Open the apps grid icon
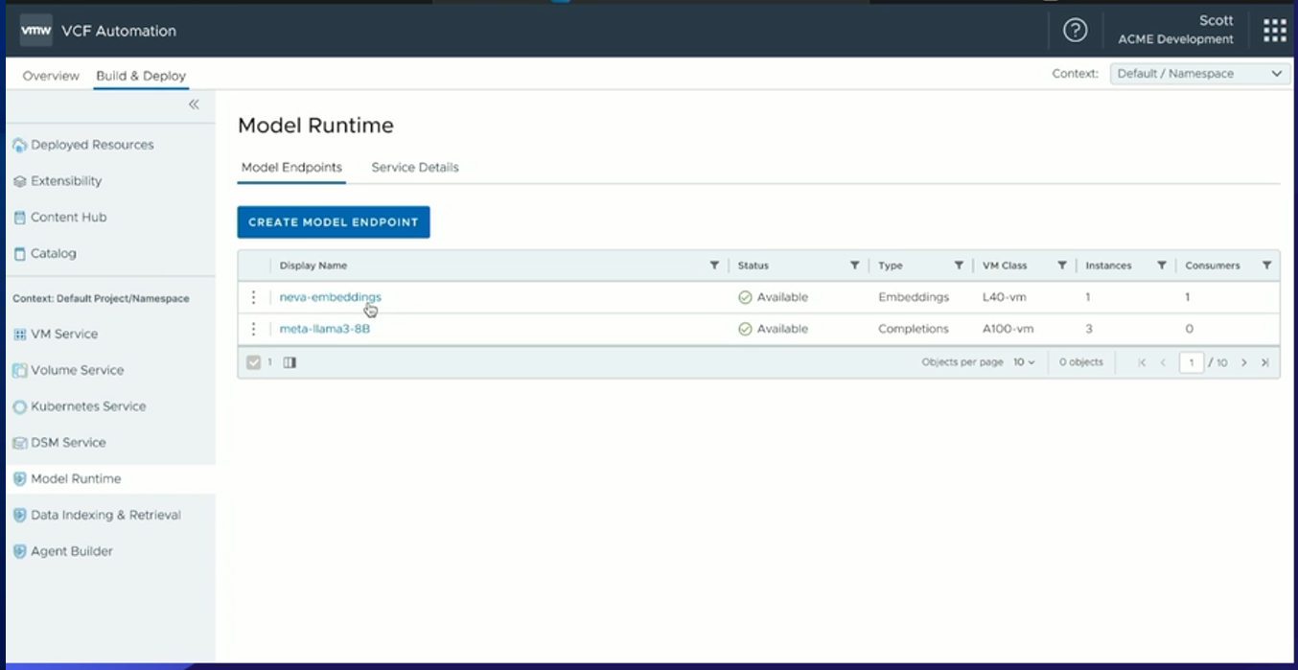Viewport: 1298px width, 670px height. [1274, 31]
